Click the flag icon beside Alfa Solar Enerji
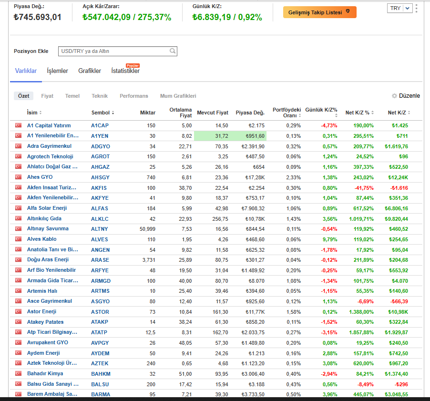This screenshot has height=401, width=430. pyautogui.click(x=19, y=208)
